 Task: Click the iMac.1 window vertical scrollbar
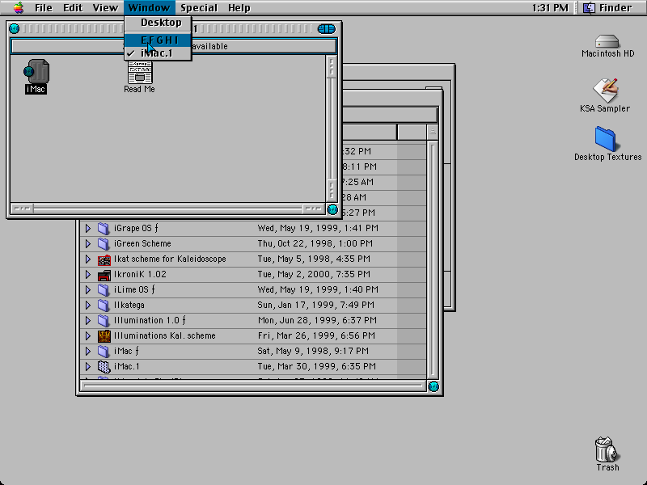pyautogui.click(x=332, y=129)
